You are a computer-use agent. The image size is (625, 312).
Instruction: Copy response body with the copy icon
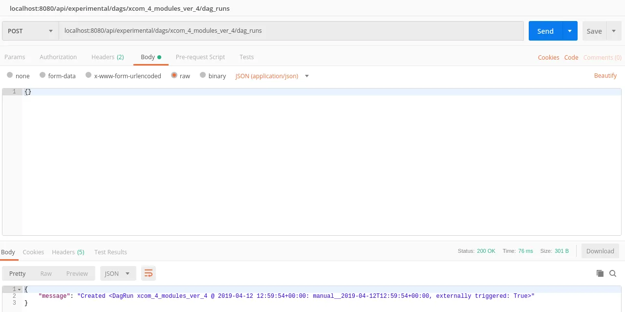pos(600,273)
